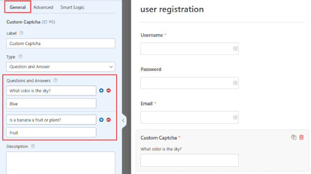Click the Password field label
The width and height of the screenshot is (311, 174).
pos(151,69)
